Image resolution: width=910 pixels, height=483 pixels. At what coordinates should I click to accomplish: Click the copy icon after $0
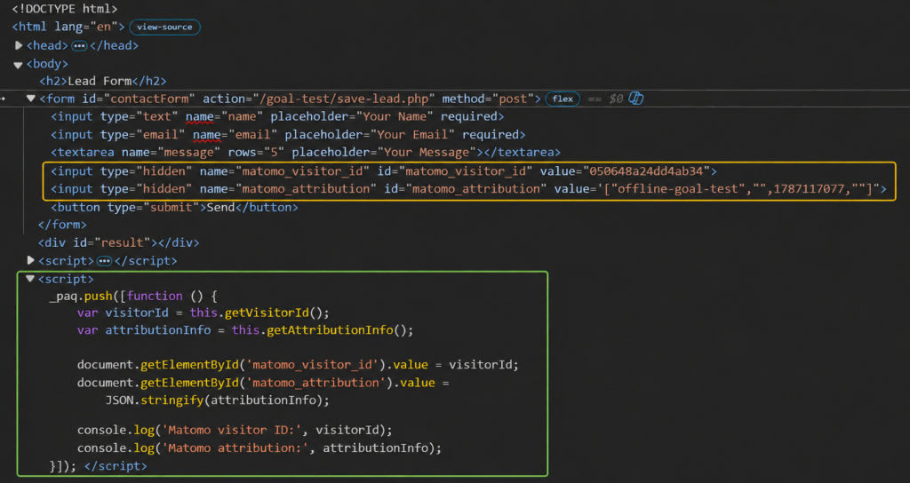coord(636,99)
